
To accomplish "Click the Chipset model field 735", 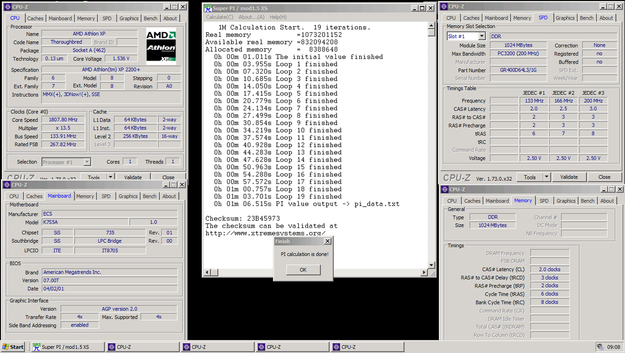I will [110, 233].
